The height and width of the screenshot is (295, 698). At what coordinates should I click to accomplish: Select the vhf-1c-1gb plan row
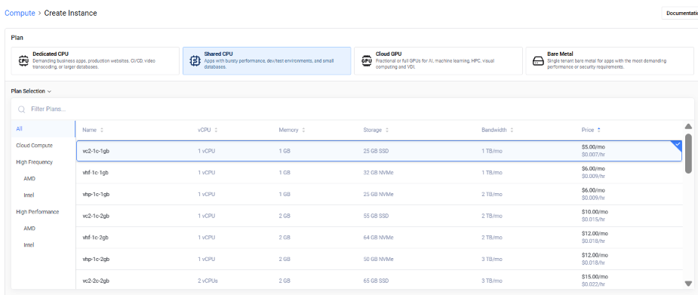[x=379, y=173]
